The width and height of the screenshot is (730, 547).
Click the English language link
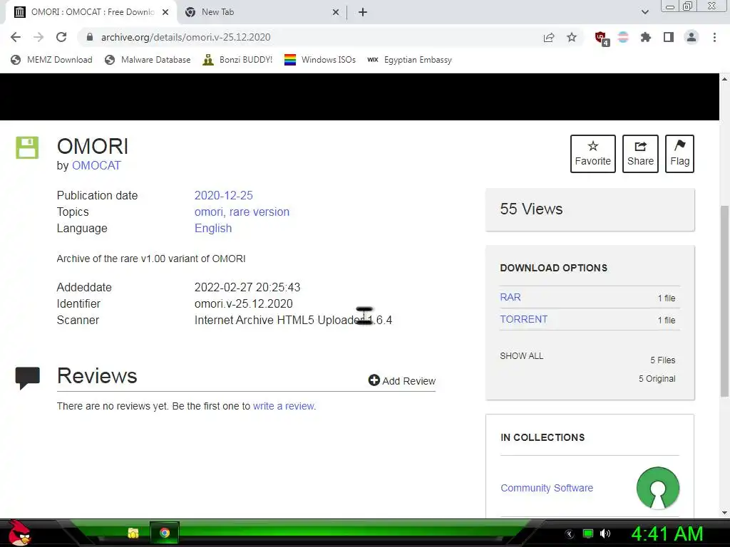pyautogui.click(x=213, y=229)
